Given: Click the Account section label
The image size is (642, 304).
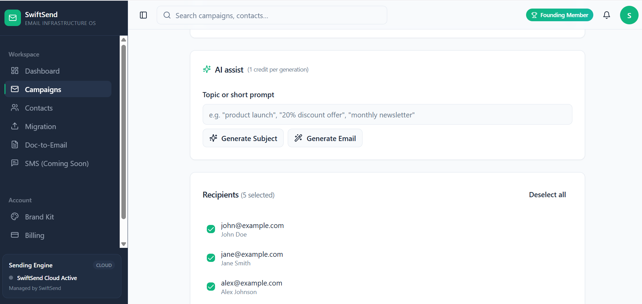Looking at the screenshot, I should [20, 200].
